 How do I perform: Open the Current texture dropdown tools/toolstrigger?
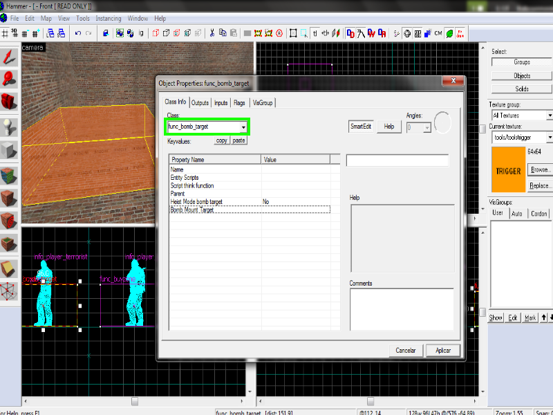click(x=550, y=137)
